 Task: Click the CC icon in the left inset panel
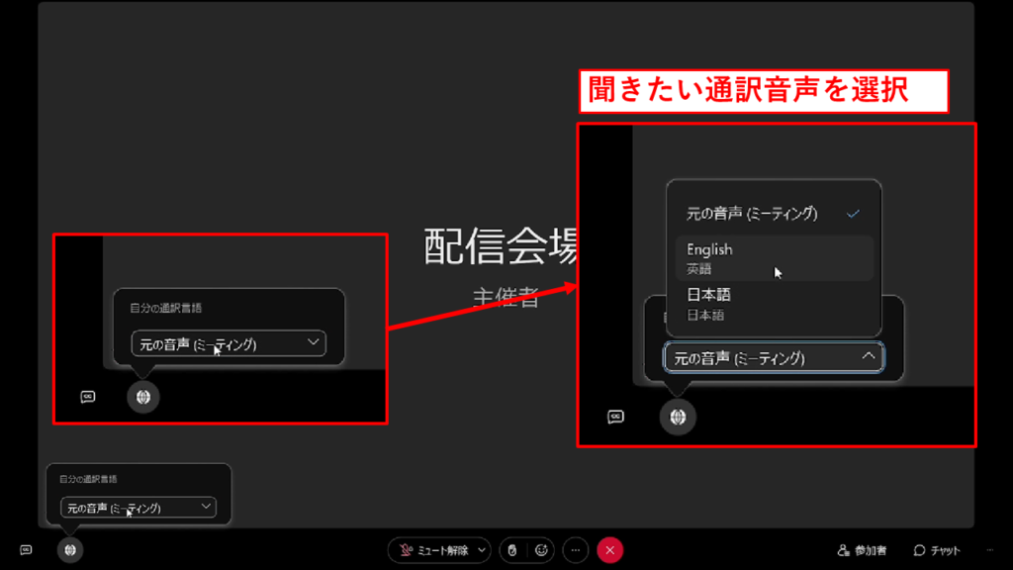coord(87,397)
